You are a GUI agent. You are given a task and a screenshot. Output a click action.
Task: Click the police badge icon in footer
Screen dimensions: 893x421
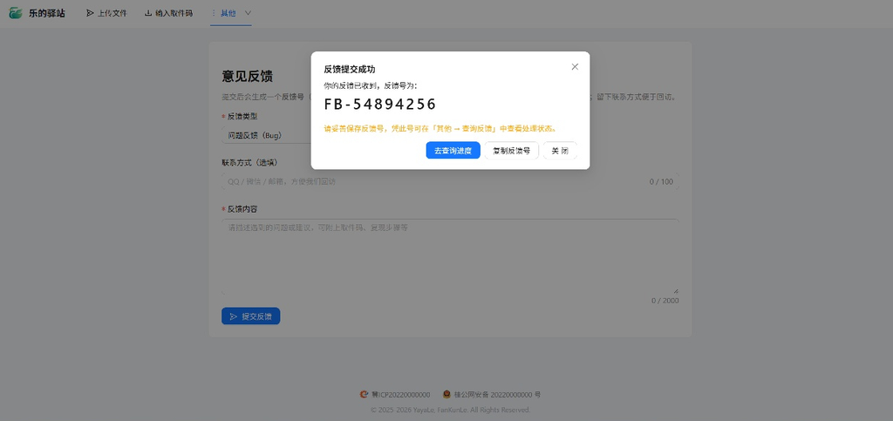(x=446, y=394)
